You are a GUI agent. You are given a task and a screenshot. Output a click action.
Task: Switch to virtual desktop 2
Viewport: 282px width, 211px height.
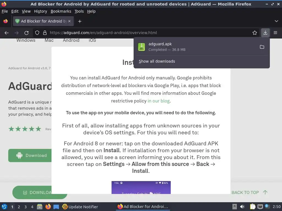[19, 207]
